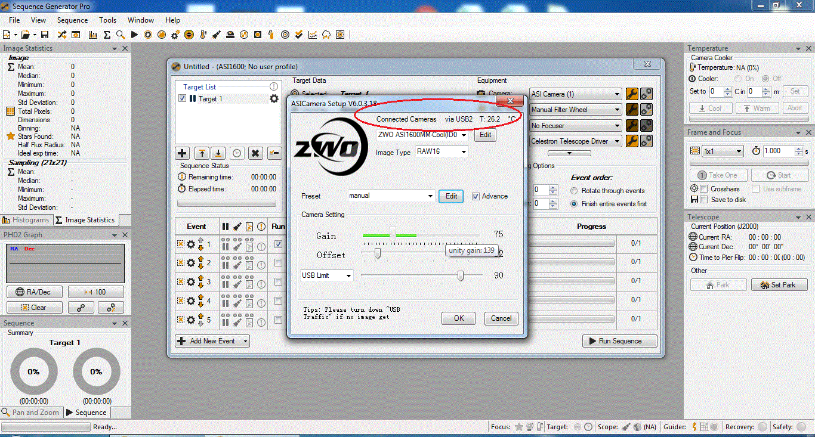Click the move target down arrow button
Screen dimensions: 815x437
click(219, 153)
